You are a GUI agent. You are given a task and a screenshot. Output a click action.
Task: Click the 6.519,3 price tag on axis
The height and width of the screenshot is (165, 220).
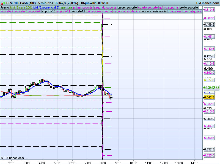[x=209, y=10]
